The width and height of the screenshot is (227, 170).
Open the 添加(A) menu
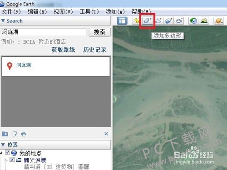[115, 11]
